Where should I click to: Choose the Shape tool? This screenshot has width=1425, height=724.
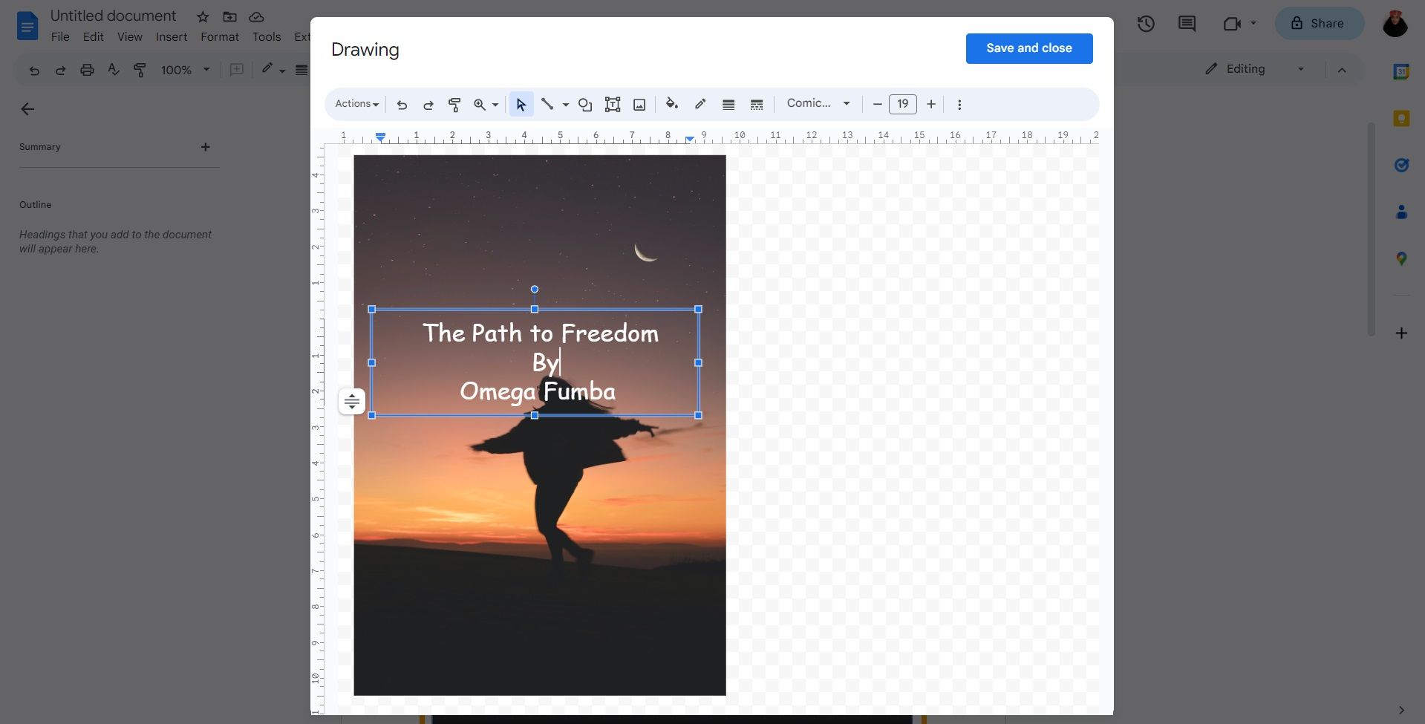[x=584, y=104]
